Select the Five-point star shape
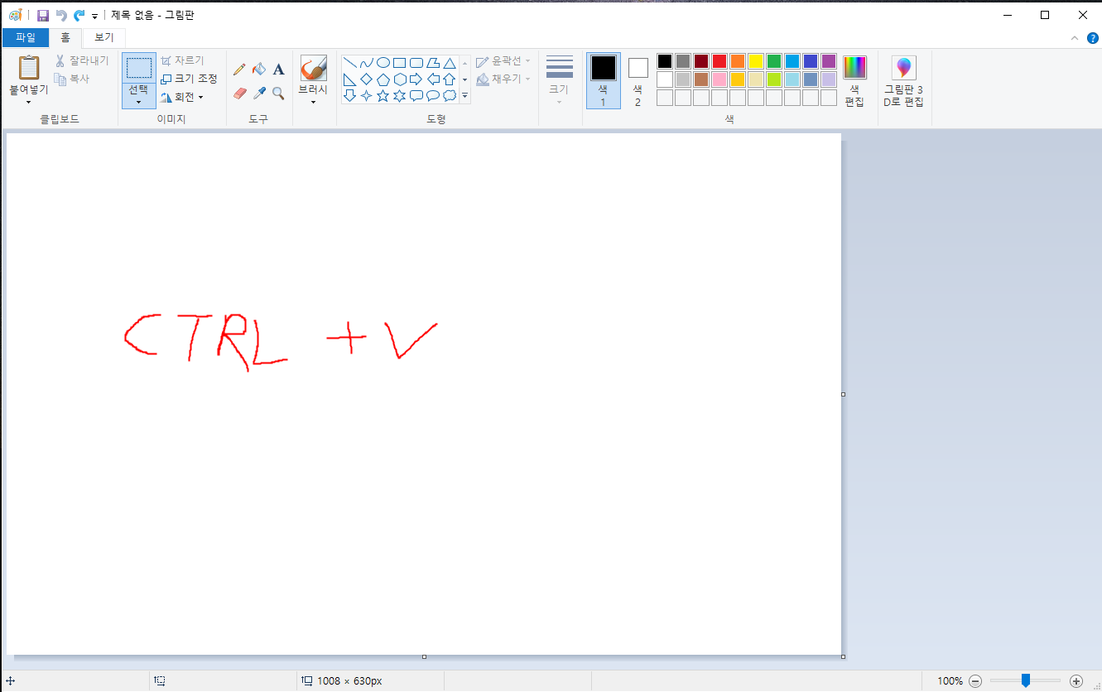Image resolution: width=1102 pixels, height=692 pixels. click(x=383, y=96)
